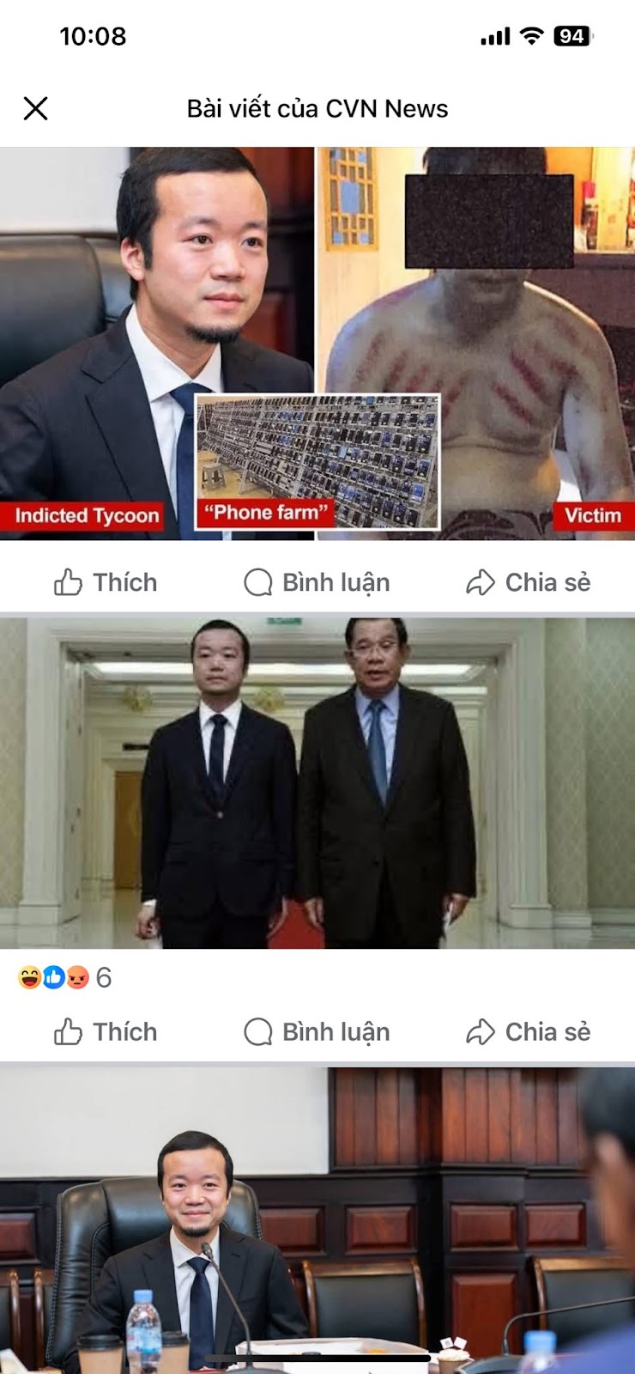Tap the battery indicator in status bar
Screen dimensions: 635x1374
[573, 36]
